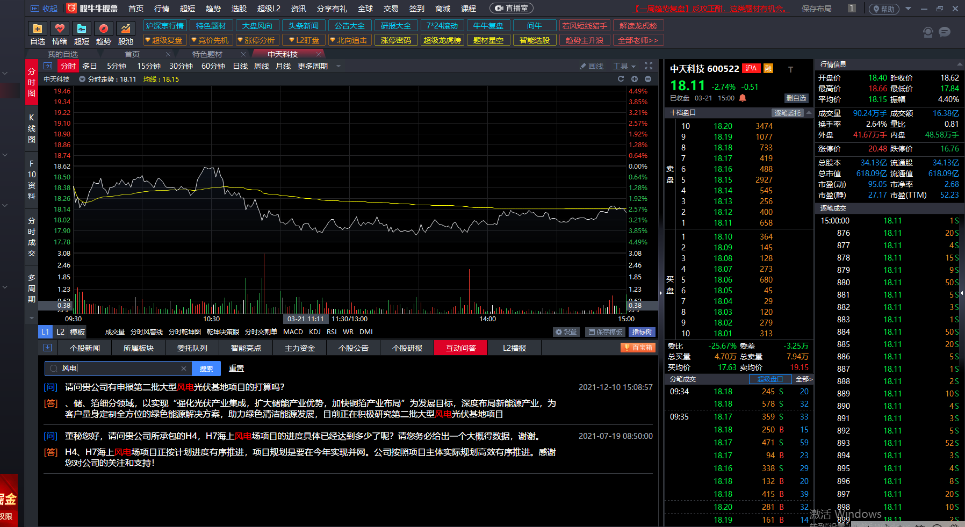Viewport: 965px width, 527px height.
Task: Click the T icon beside stock name
Action: tap(790, 69)
